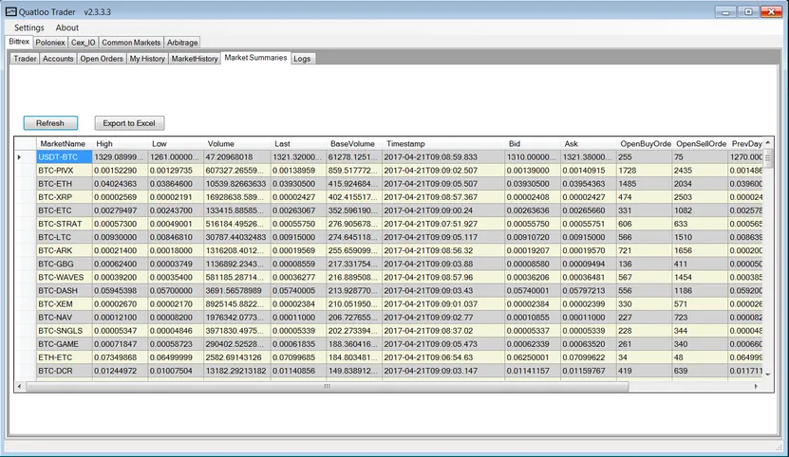
Task: Sort by Low column header
Action: [176, 144]
